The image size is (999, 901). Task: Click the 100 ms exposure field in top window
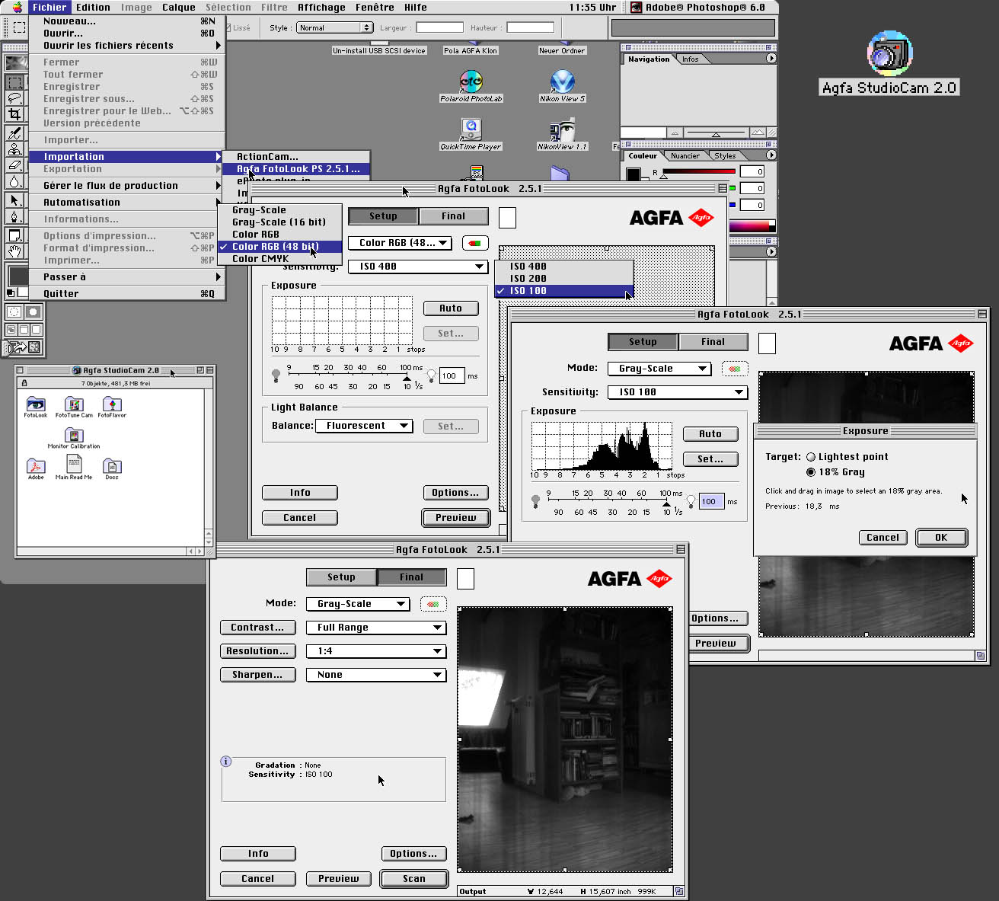coord(452,375)
